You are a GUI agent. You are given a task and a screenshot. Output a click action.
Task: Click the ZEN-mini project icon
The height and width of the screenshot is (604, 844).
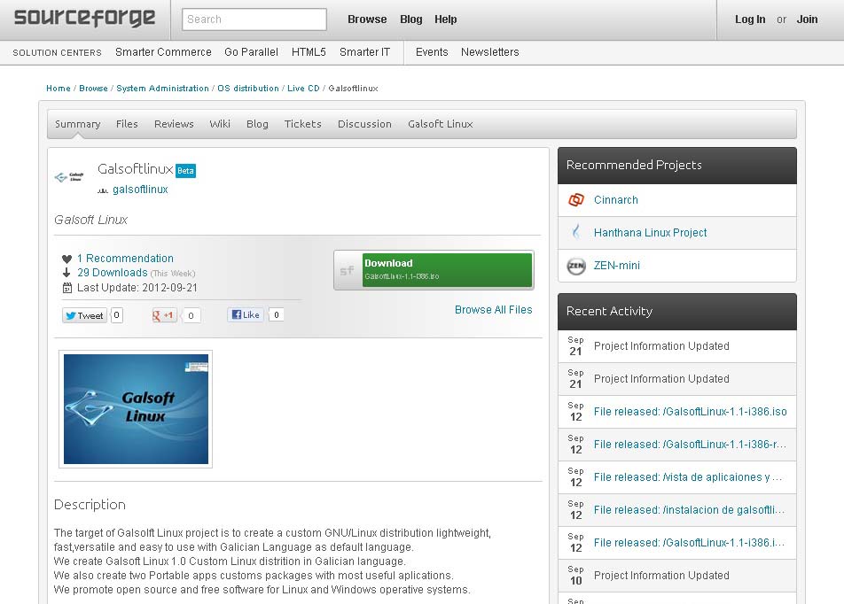pyautogui.click(x=576, y=266)
